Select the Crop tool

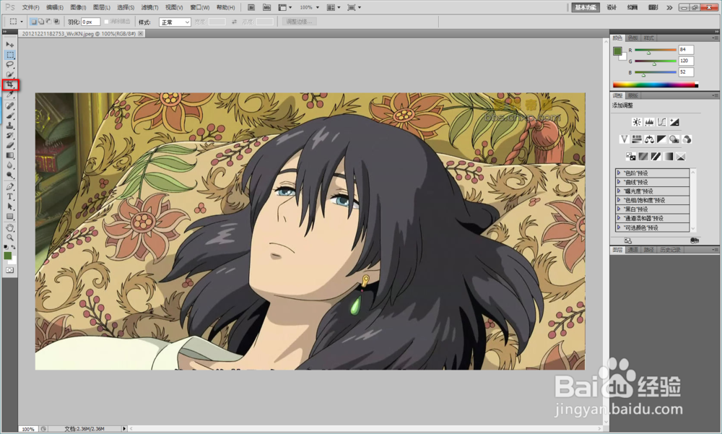click(9, 84)
